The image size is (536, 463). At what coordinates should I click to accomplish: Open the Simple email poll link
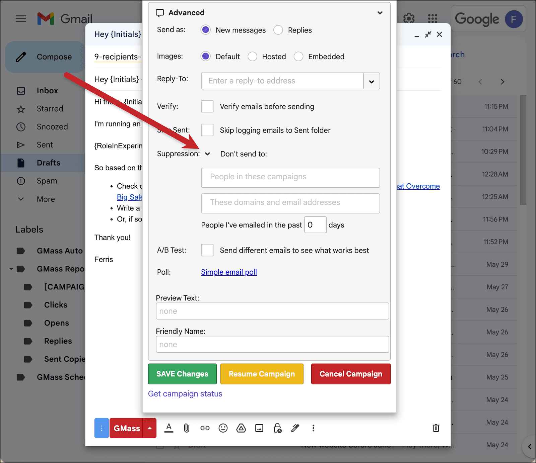click(229, 272)
